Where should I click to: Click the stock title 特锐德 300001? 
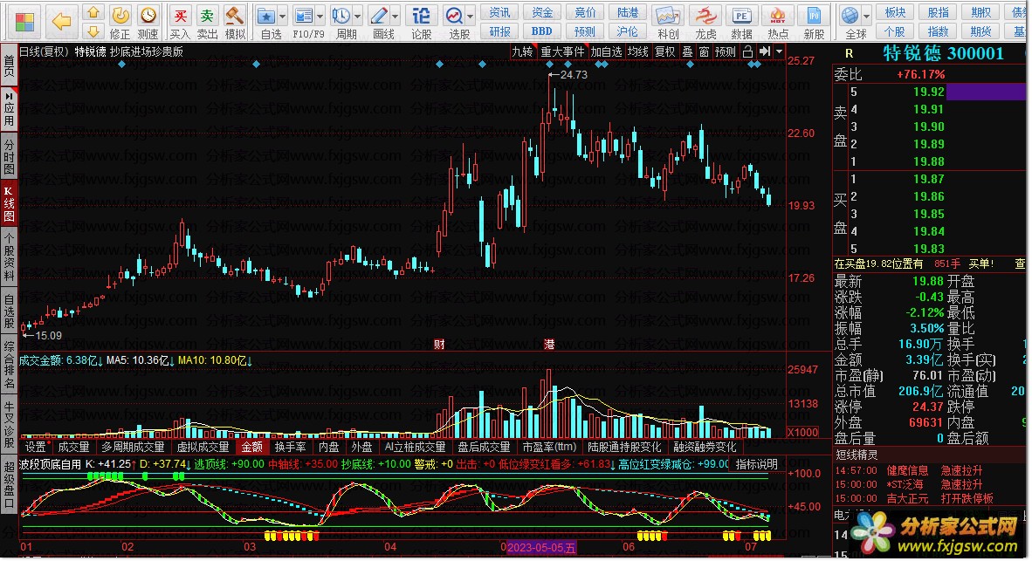click(x=943, y=54)
